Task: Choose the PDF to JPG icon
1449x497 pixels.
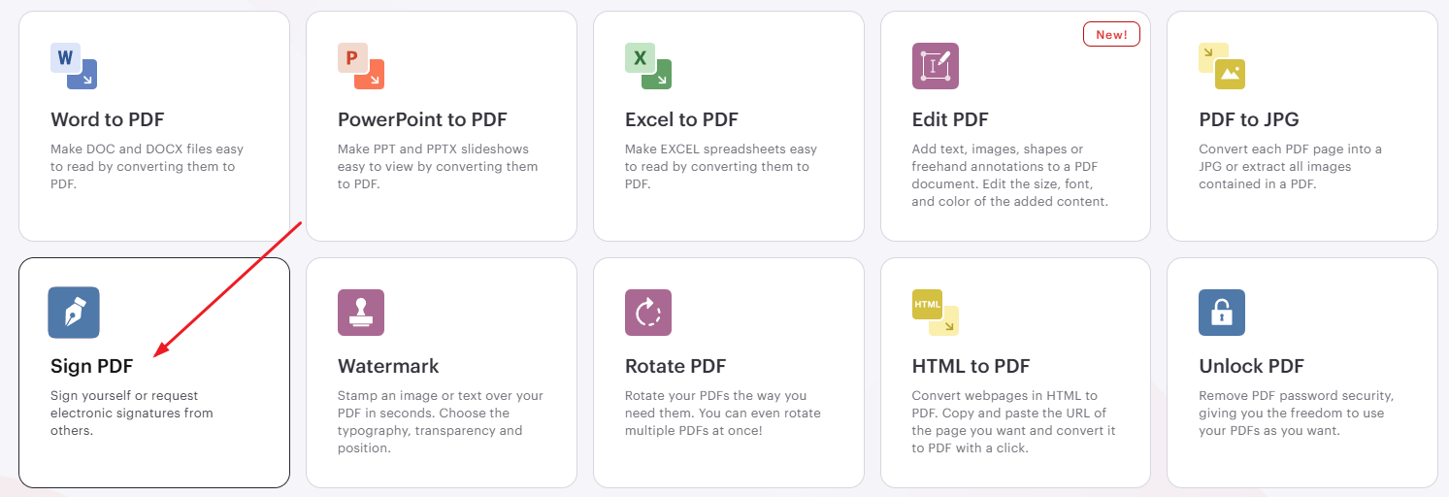Action: pyautogui.click(x=1222, y=66)
